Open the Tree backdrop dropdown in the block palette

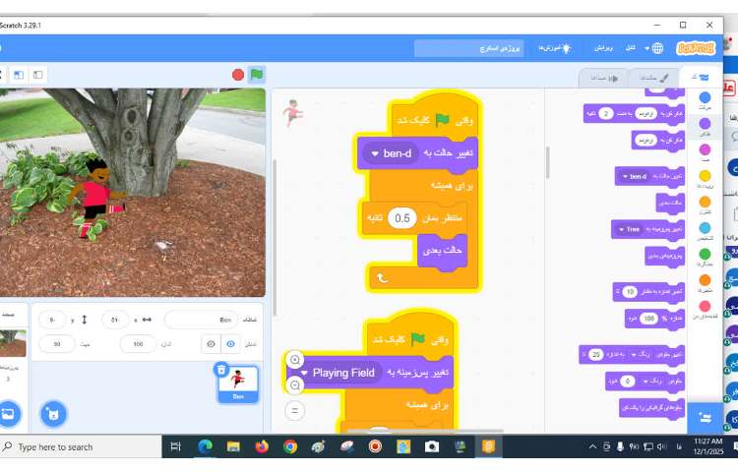623,229
